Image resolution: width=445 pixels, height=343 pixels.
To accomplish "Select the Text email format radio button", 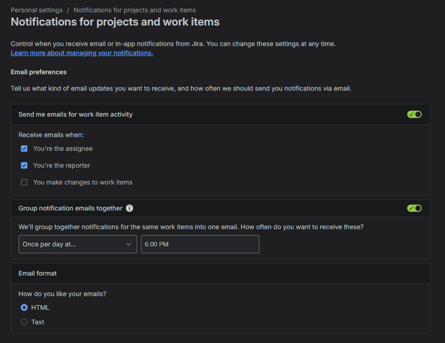I will click(24, 322).
